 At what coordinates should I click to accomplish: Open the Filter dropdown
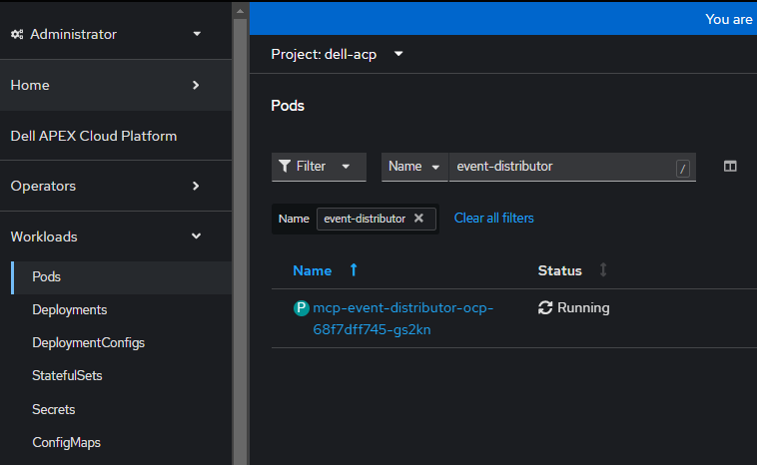click(x=319, y=167)
